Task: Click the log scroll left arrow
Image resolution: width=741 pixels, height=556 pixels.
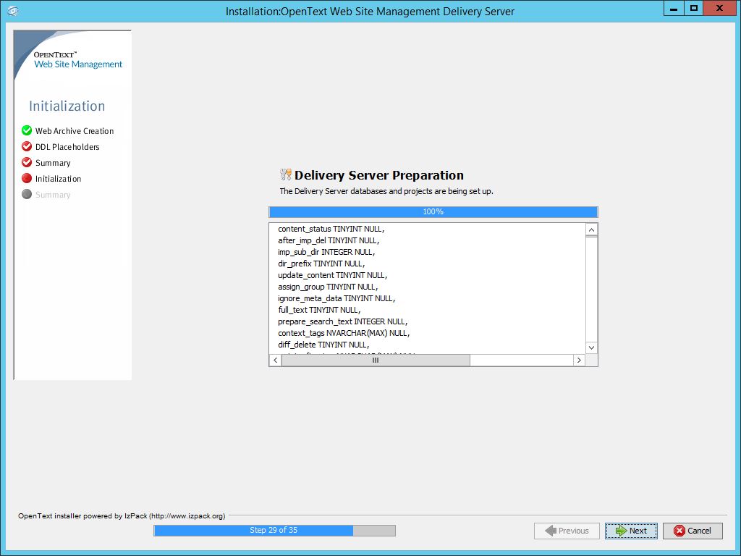Action: click(276, 361)
